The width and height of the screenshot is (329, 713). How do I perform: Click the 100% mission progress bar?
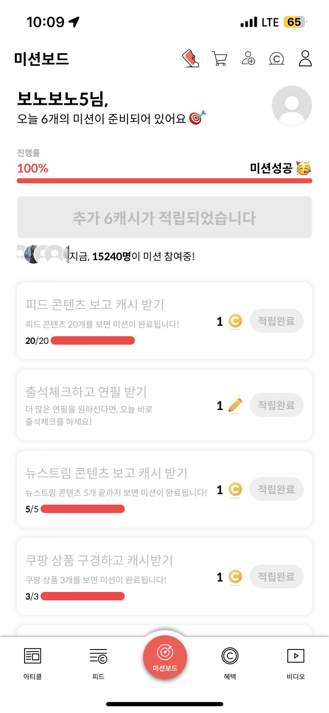point(164,181)
